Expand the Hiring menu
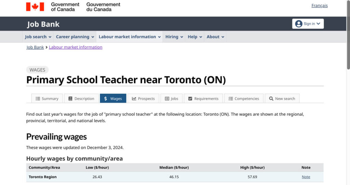The image size is (350, 185). [x=174, y=37]
